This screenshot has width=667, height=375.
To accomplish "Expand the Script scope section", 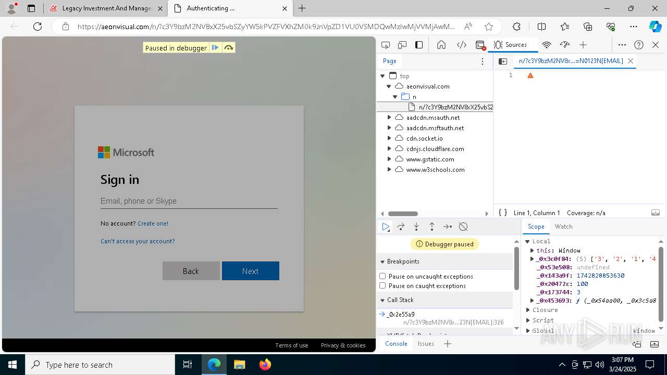I will coord(527,320).
